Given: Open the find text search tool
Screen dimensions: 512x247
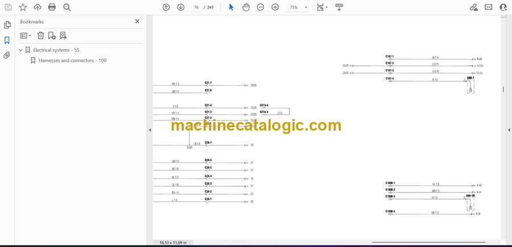Looking at the screenshot, I should [x=67, y=7].
